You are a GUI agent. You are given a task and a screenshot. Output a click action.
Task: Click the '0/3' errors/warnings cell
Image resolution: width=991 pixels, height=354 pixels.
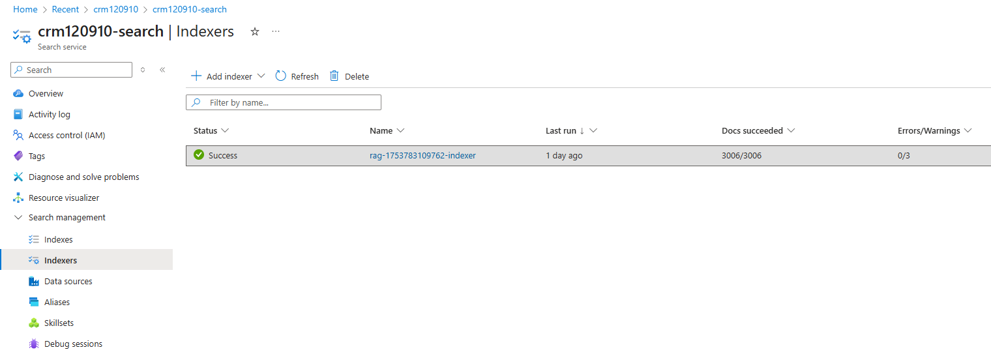pos(904,155)
